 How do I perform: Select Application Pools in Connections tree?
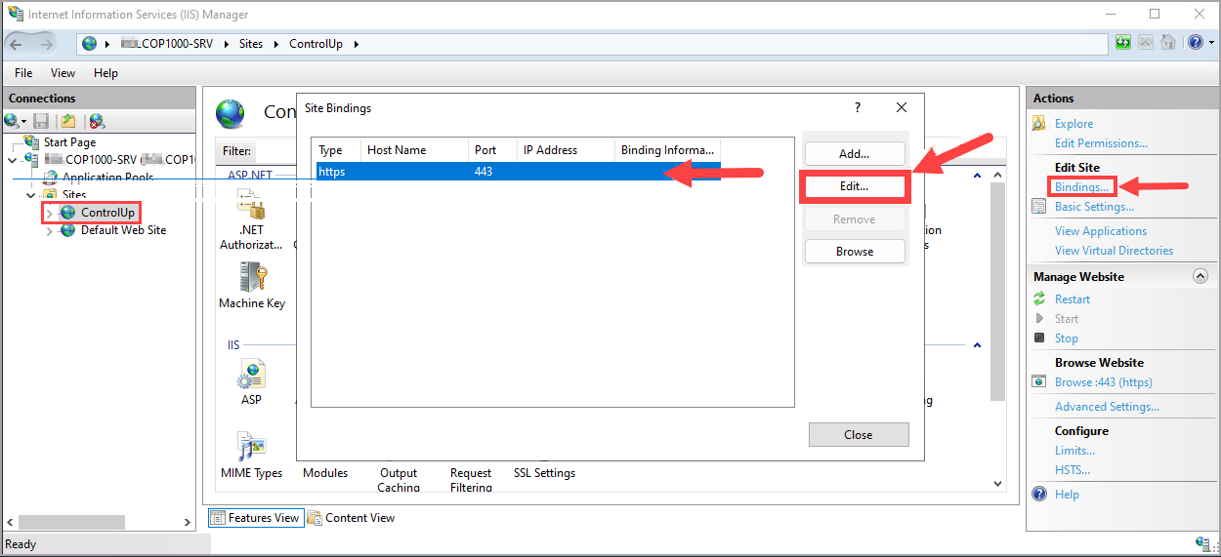[x=106, y=178]
